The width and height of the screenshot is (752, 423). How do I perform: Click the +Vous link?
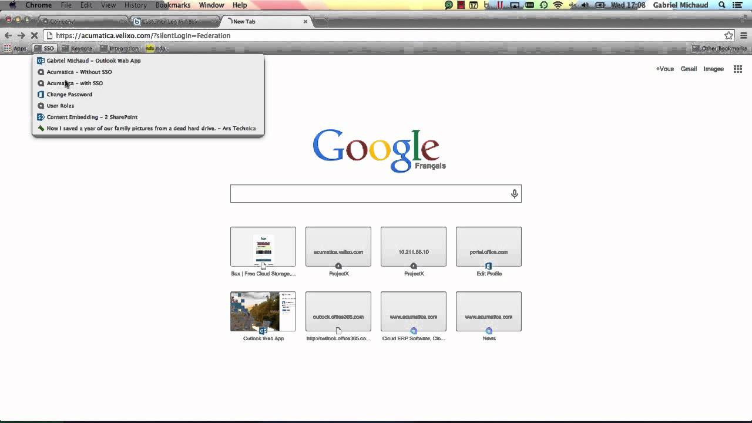pos(664,69)
